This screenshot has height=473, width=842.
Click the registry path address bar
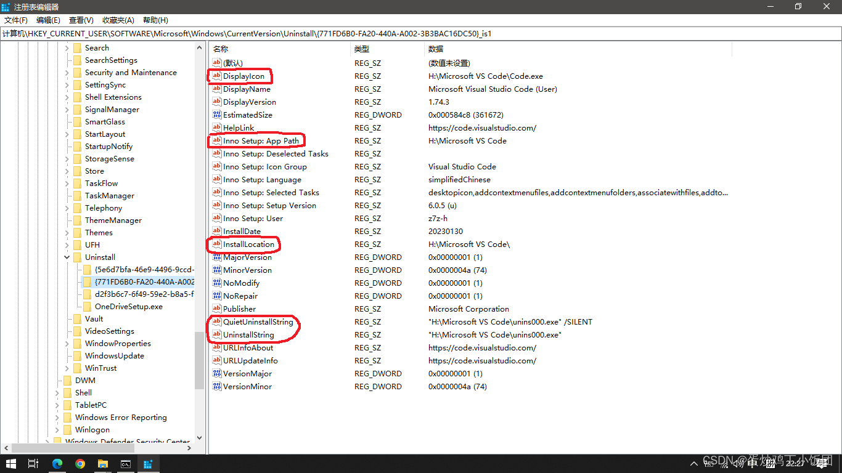(421, 33)
